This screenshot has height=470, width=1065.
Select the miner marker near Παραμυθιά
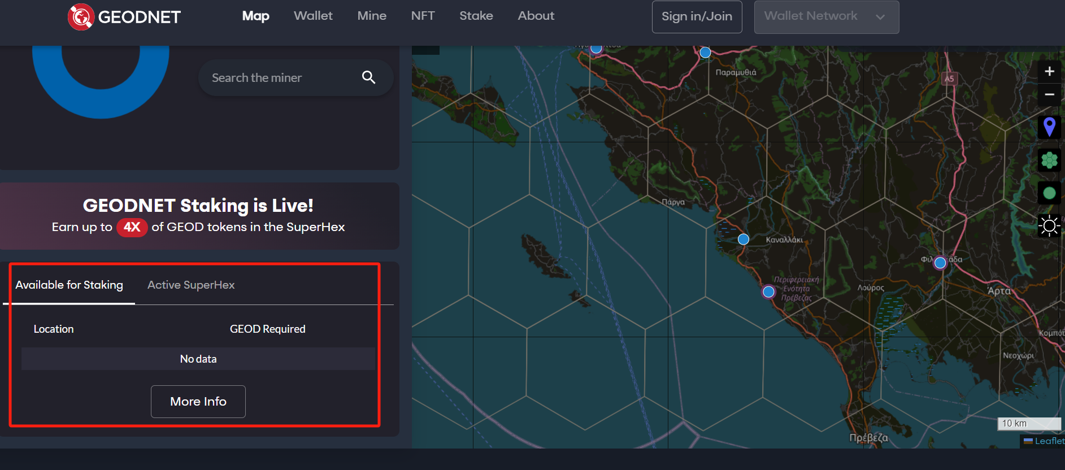tap(705, 53)
